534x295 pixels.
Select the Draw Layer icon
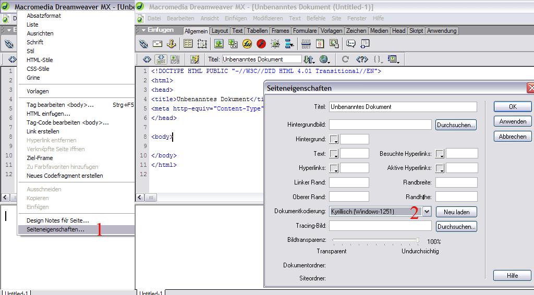pyautogui.click(x=202, y=44)
